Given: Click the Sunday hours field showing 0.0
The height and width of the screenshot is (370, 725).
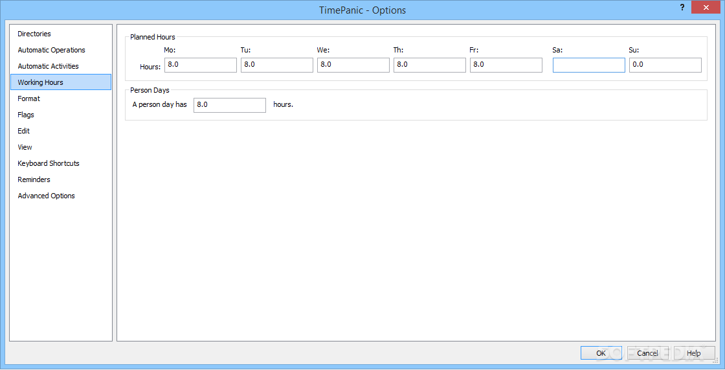Looking at the screenshot, I should pyautogui.click(x=665, y=65).
